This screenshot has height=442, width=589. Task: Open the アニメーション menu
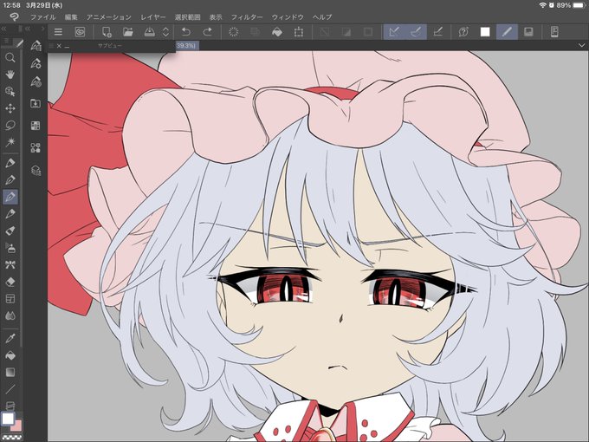[x=109, y=17]
